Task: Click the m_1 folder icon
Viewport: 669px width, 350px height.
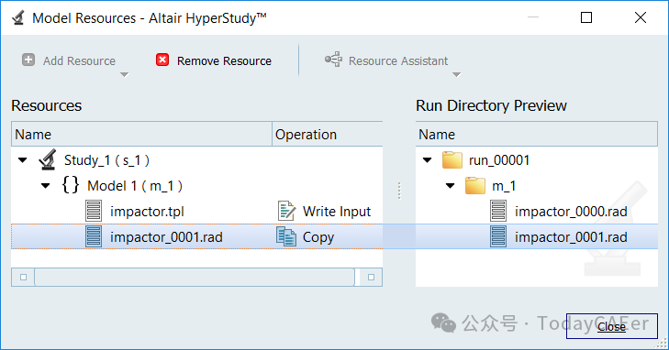Action: click(x=475, y=186)
